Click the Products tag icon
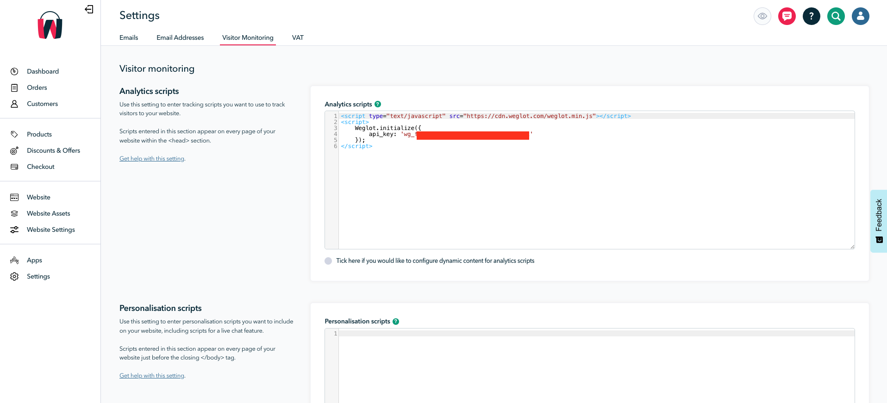The height and width of the screenshot is (403, 887). coord(14,134)
